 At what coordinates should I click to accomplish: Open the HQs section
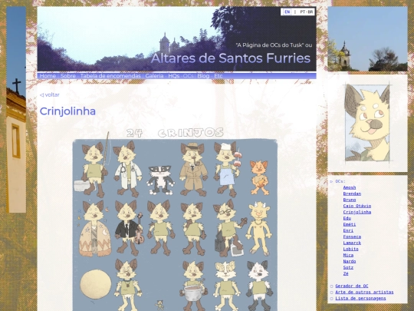[x=173, y=76]
